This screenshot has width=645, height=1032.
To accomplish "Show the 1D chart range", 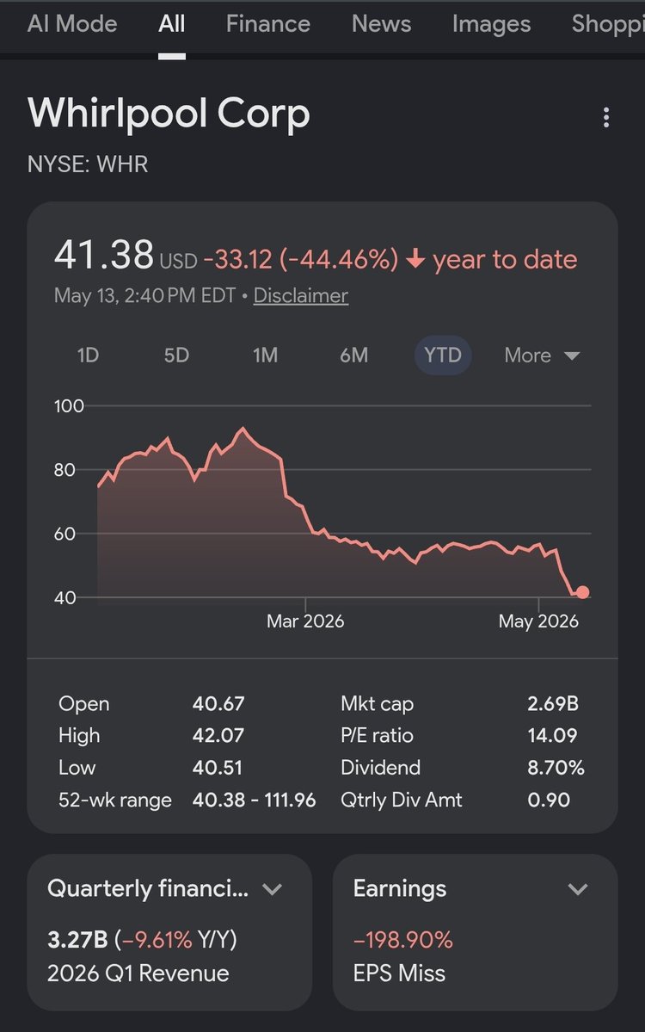I will tap(88, 355).
